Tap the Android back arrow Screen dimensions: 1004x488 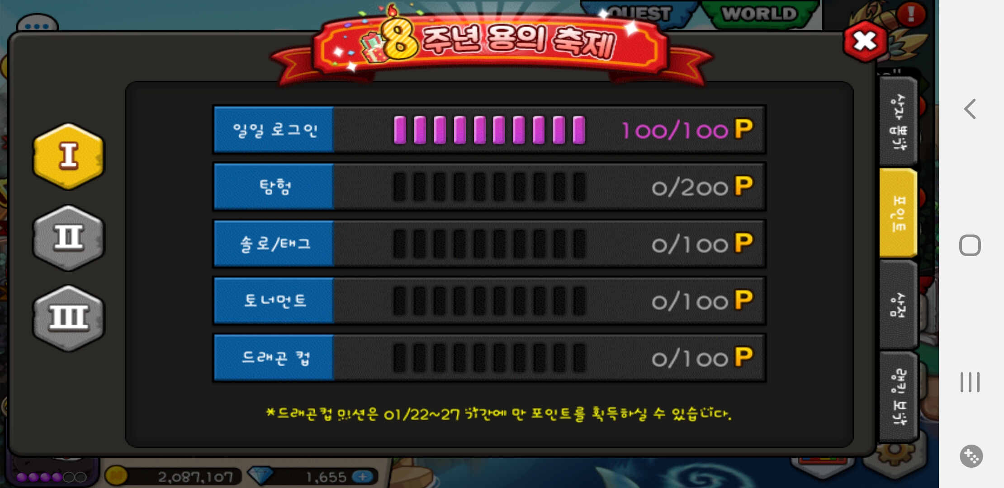[x=970, y=109]
